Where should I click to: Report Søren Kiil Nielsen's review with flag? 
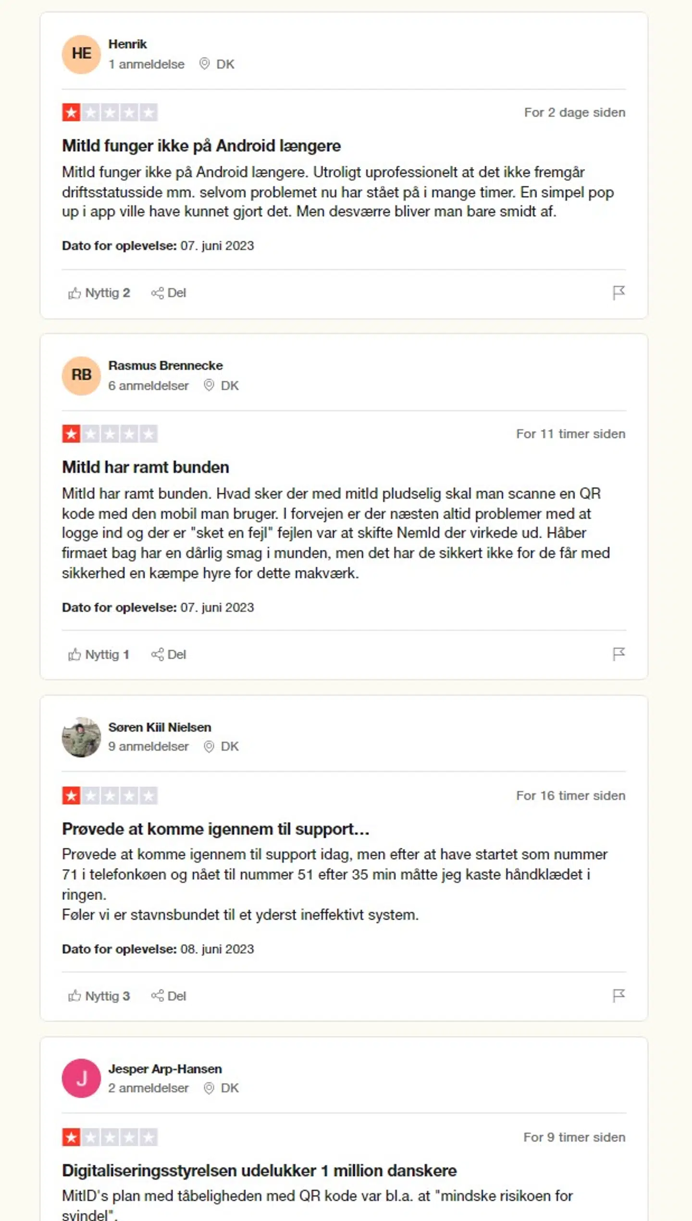618,996
